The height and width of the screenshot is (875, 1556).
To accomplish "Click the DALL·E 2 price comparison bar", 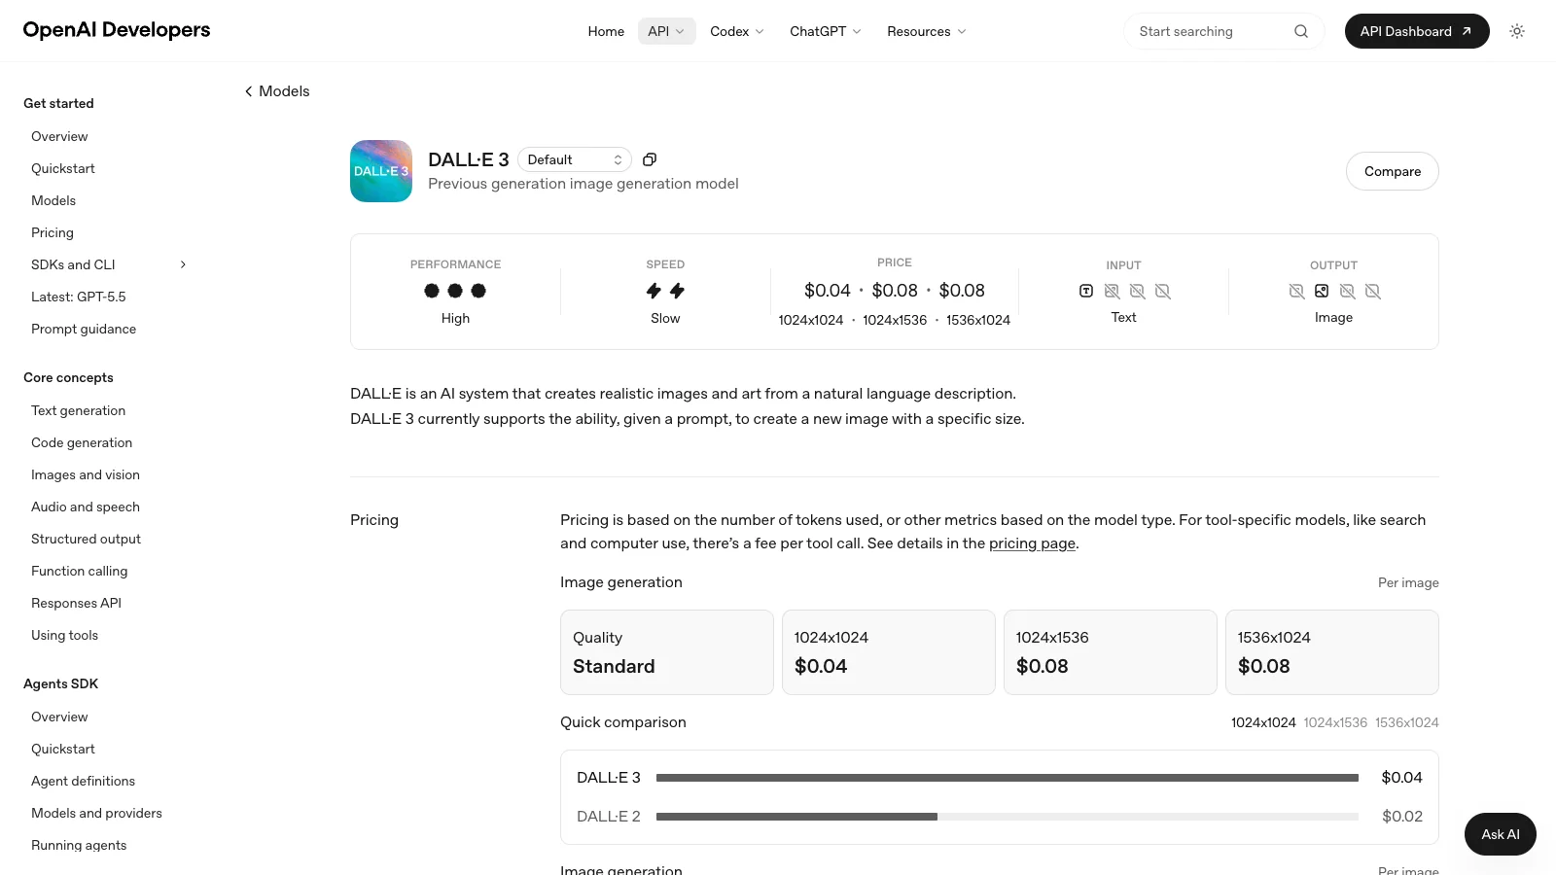I will tap(1008, 817).
